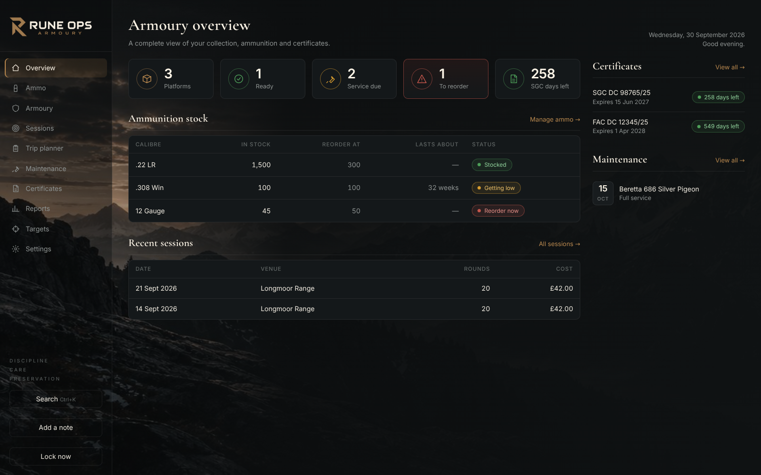
Task: Open the Trip planner menu item
Action: [x=56, y=148]
